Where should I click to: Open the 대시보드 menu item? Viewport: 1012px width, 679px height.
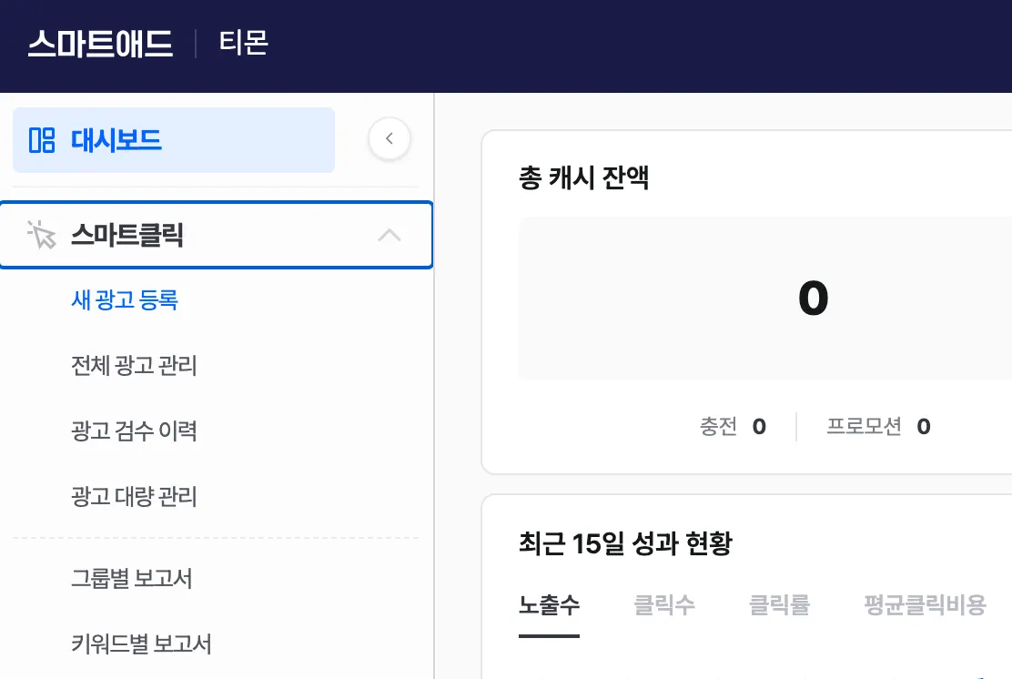click(x=116, y=140)
